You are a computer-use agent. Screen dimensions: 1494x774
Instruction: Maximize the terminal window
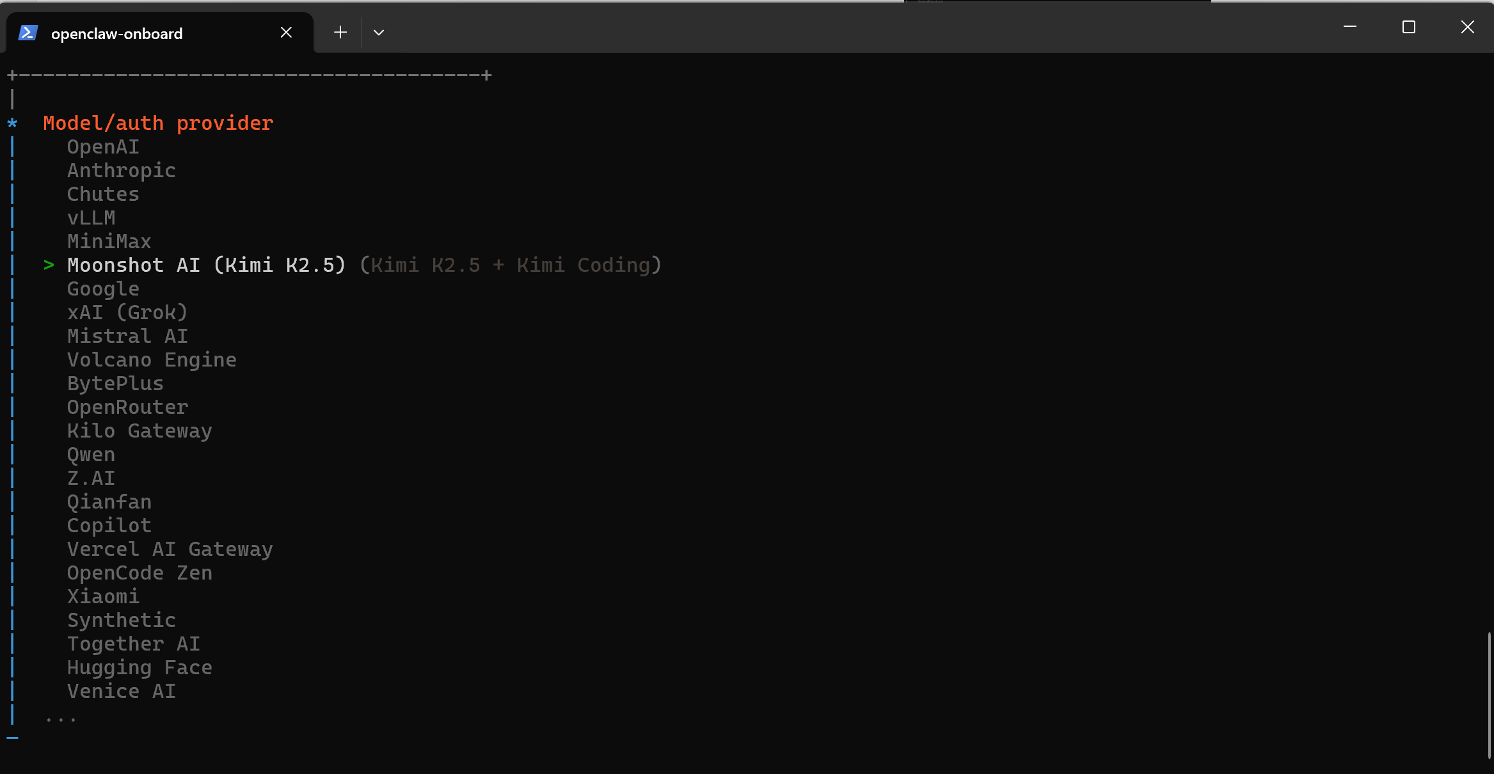click(x=1408, y=27)
